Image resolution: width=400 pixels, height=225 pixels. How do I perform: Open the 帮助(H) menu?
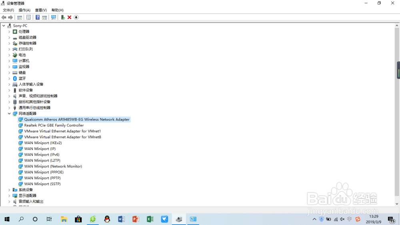[57, 10]
